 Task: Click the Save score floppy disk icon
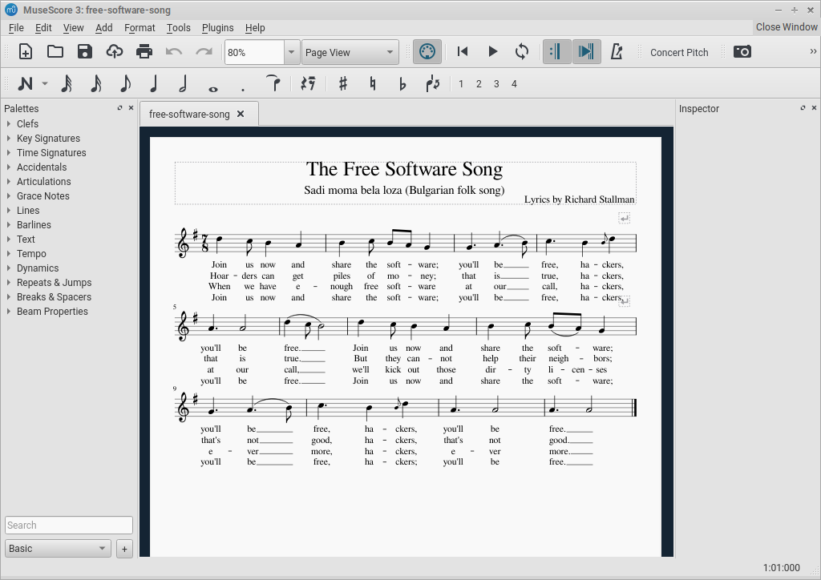(x=85, y=52)
